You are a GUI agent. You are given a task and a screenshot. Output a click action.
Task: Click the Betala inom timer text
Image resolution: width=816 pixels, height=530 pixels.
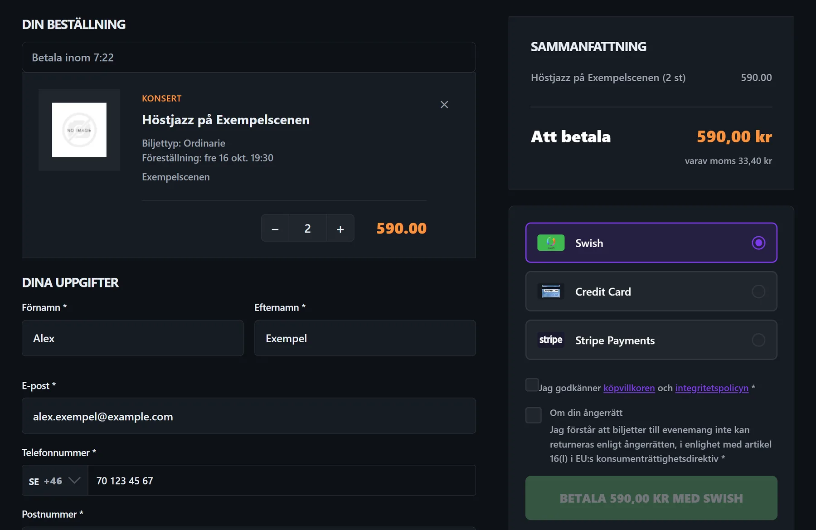click(73, 58)
